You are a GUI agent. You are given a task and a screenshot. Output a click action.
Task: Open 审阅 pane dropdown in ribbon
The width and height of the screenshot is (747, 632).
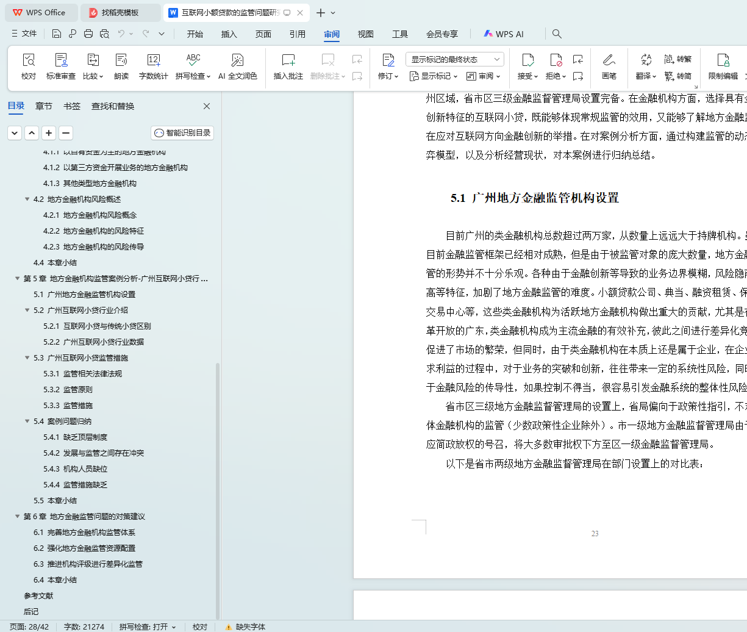pos(483,76)
